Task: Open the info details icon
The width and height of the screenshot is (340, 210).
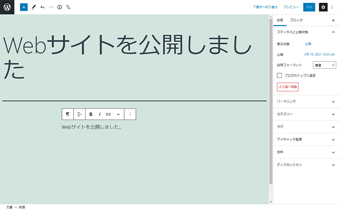Action: click(x=59, y=8)
